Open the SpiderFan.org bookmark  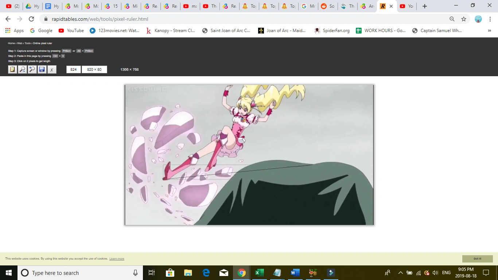(332, 31)
